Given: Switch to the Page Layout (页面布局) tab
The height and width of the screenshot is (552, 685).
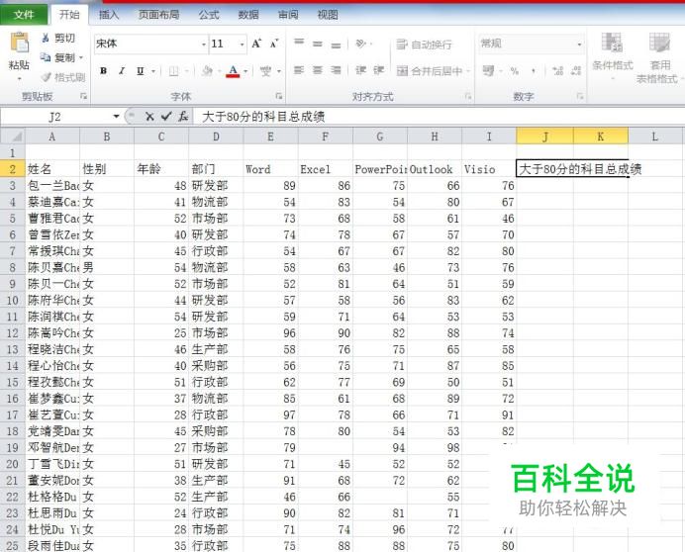Looking at the screenshot, I should click(158, 15).
